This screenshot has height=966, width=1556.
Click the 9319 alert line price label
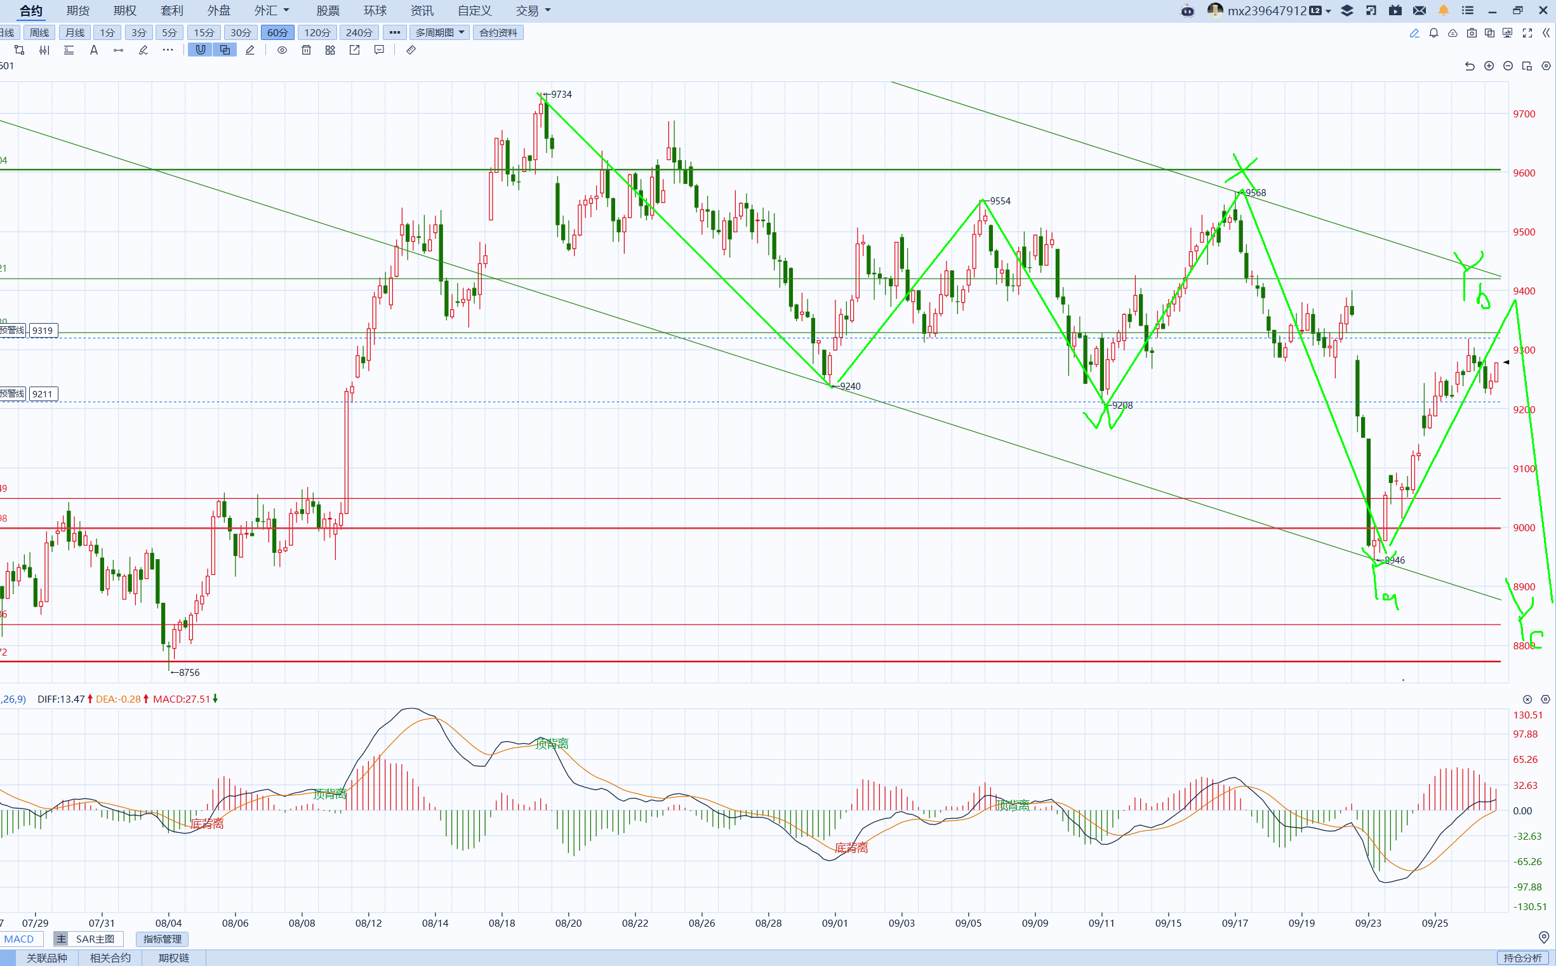click(x=43, y=330)
